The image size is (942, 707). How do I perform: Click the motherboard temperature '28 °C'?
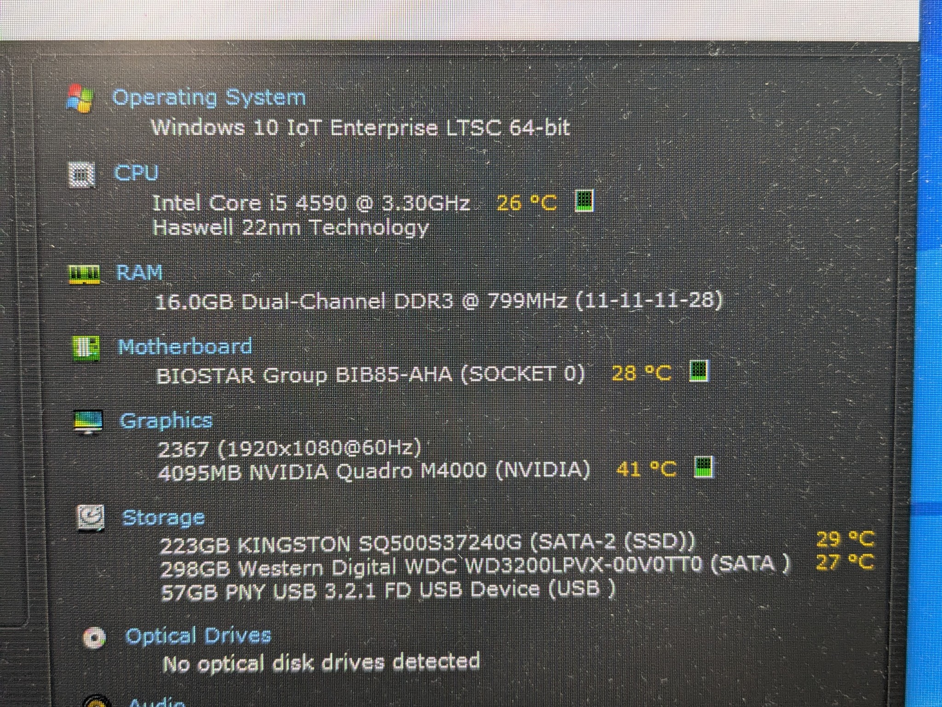[641, 373]
